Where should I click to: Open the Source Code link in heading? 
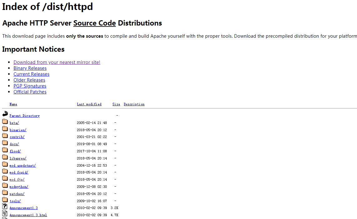pyautogui.click(x=95, y=23)
